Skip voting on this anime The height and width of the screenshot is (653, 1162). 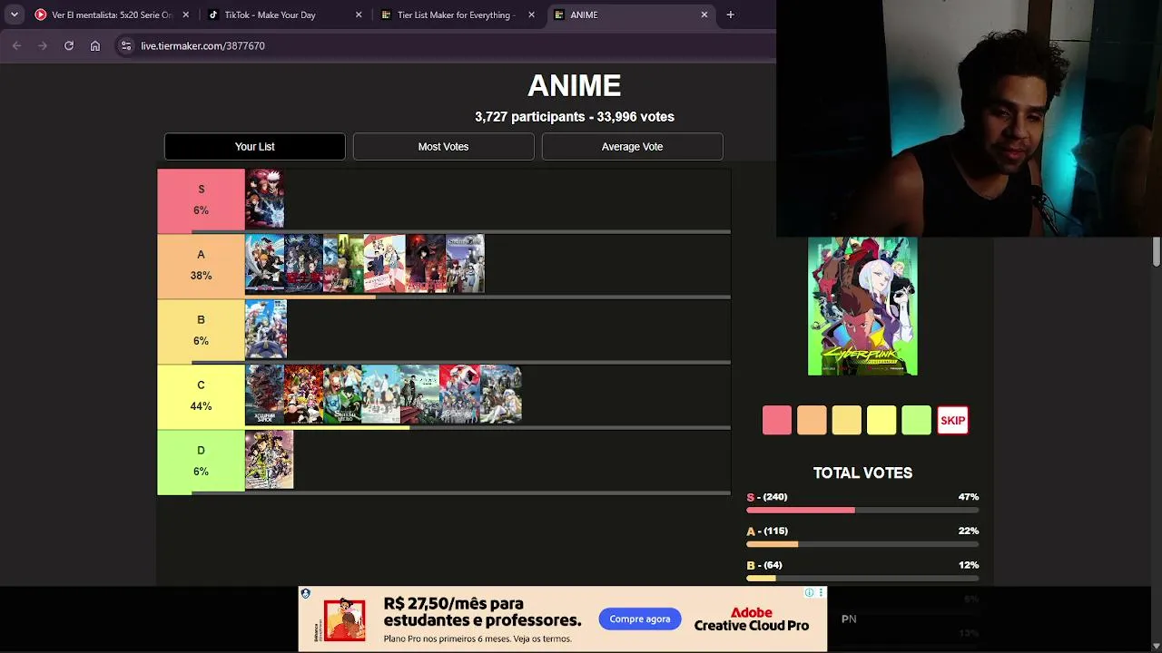click(952, 420)
